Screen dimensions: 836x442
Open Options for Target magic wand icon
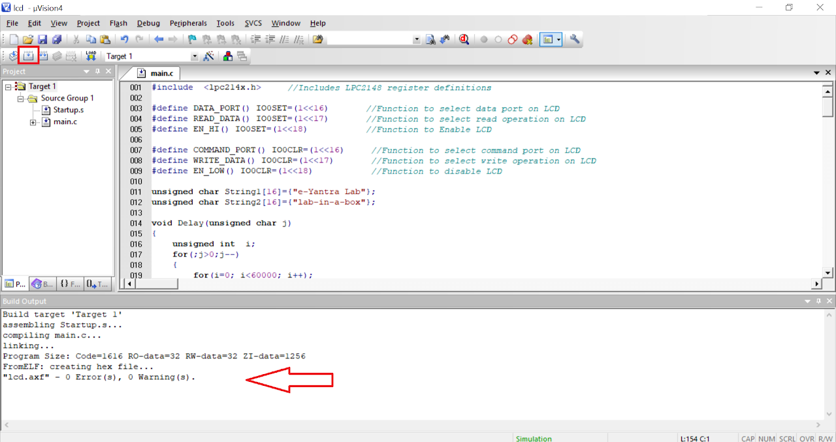point(208,56)
